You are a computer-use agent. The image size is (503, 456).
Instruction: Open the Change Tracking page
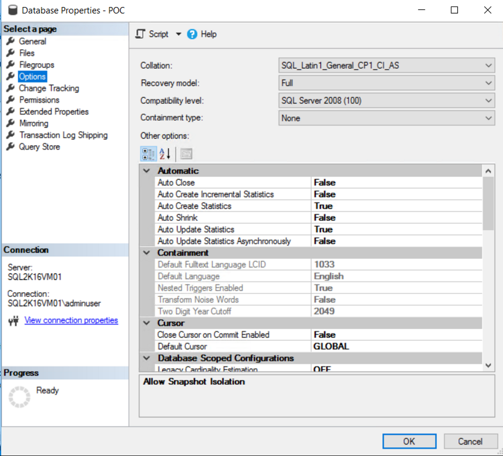(x=49, y=88)
